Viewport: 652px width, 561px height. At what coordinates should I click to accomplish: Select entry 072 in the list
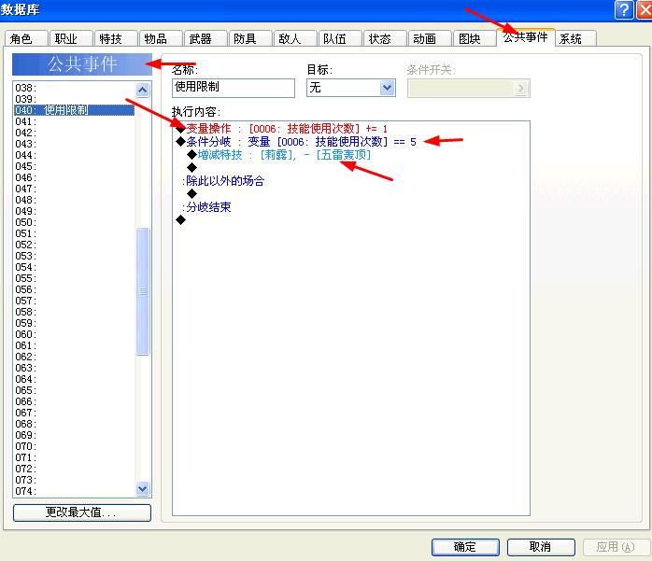(74, 469)
